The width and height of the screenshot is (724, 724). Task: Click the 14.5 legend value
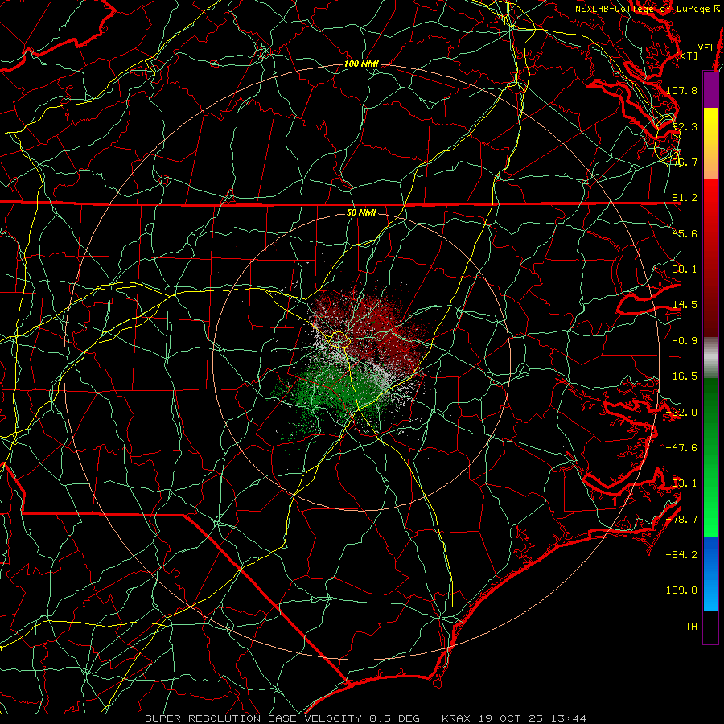[685, 305]
